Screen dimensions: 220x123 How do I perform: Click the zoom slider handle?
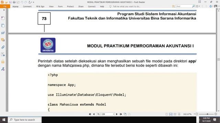click(208, 114)
